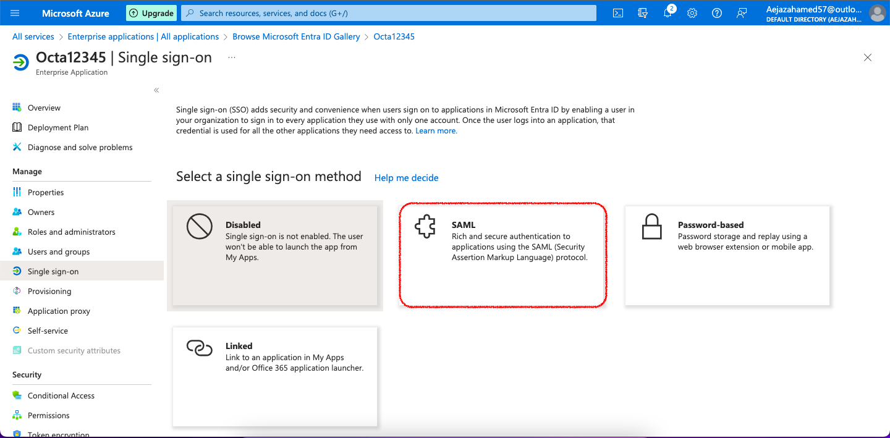
Task: Click the Permissions sidebar icon
Action: pyautogui.click(x=17, y=415)
